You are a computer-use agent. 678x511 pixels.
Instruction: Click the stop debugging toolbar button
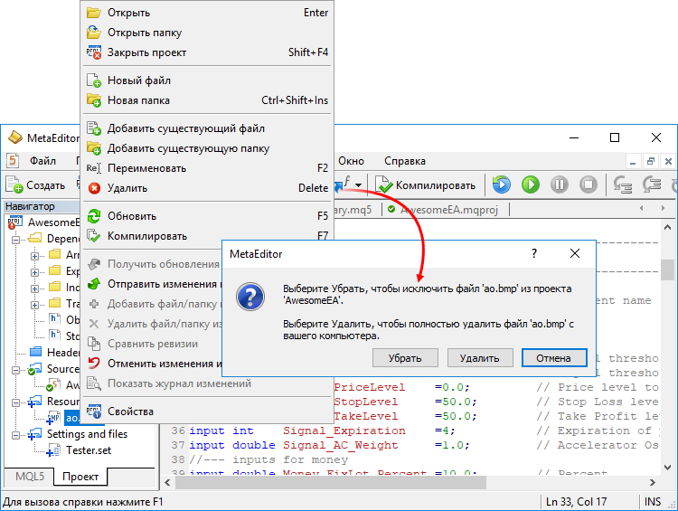coord(589,185)
